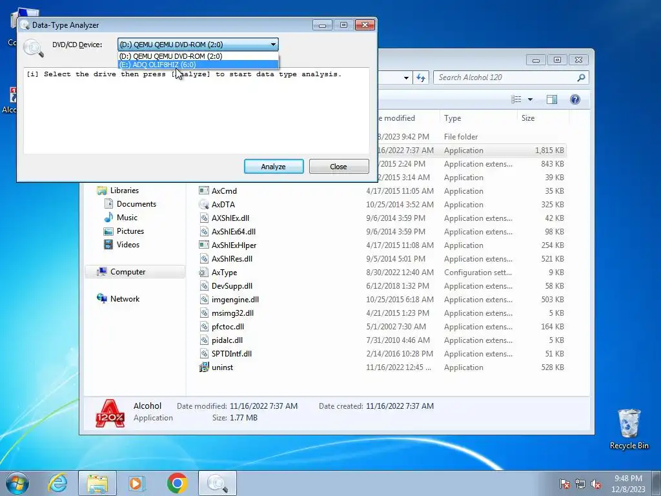
Task: Click the Alcohol 120% icon in details pane
Action: click(110, 413)
